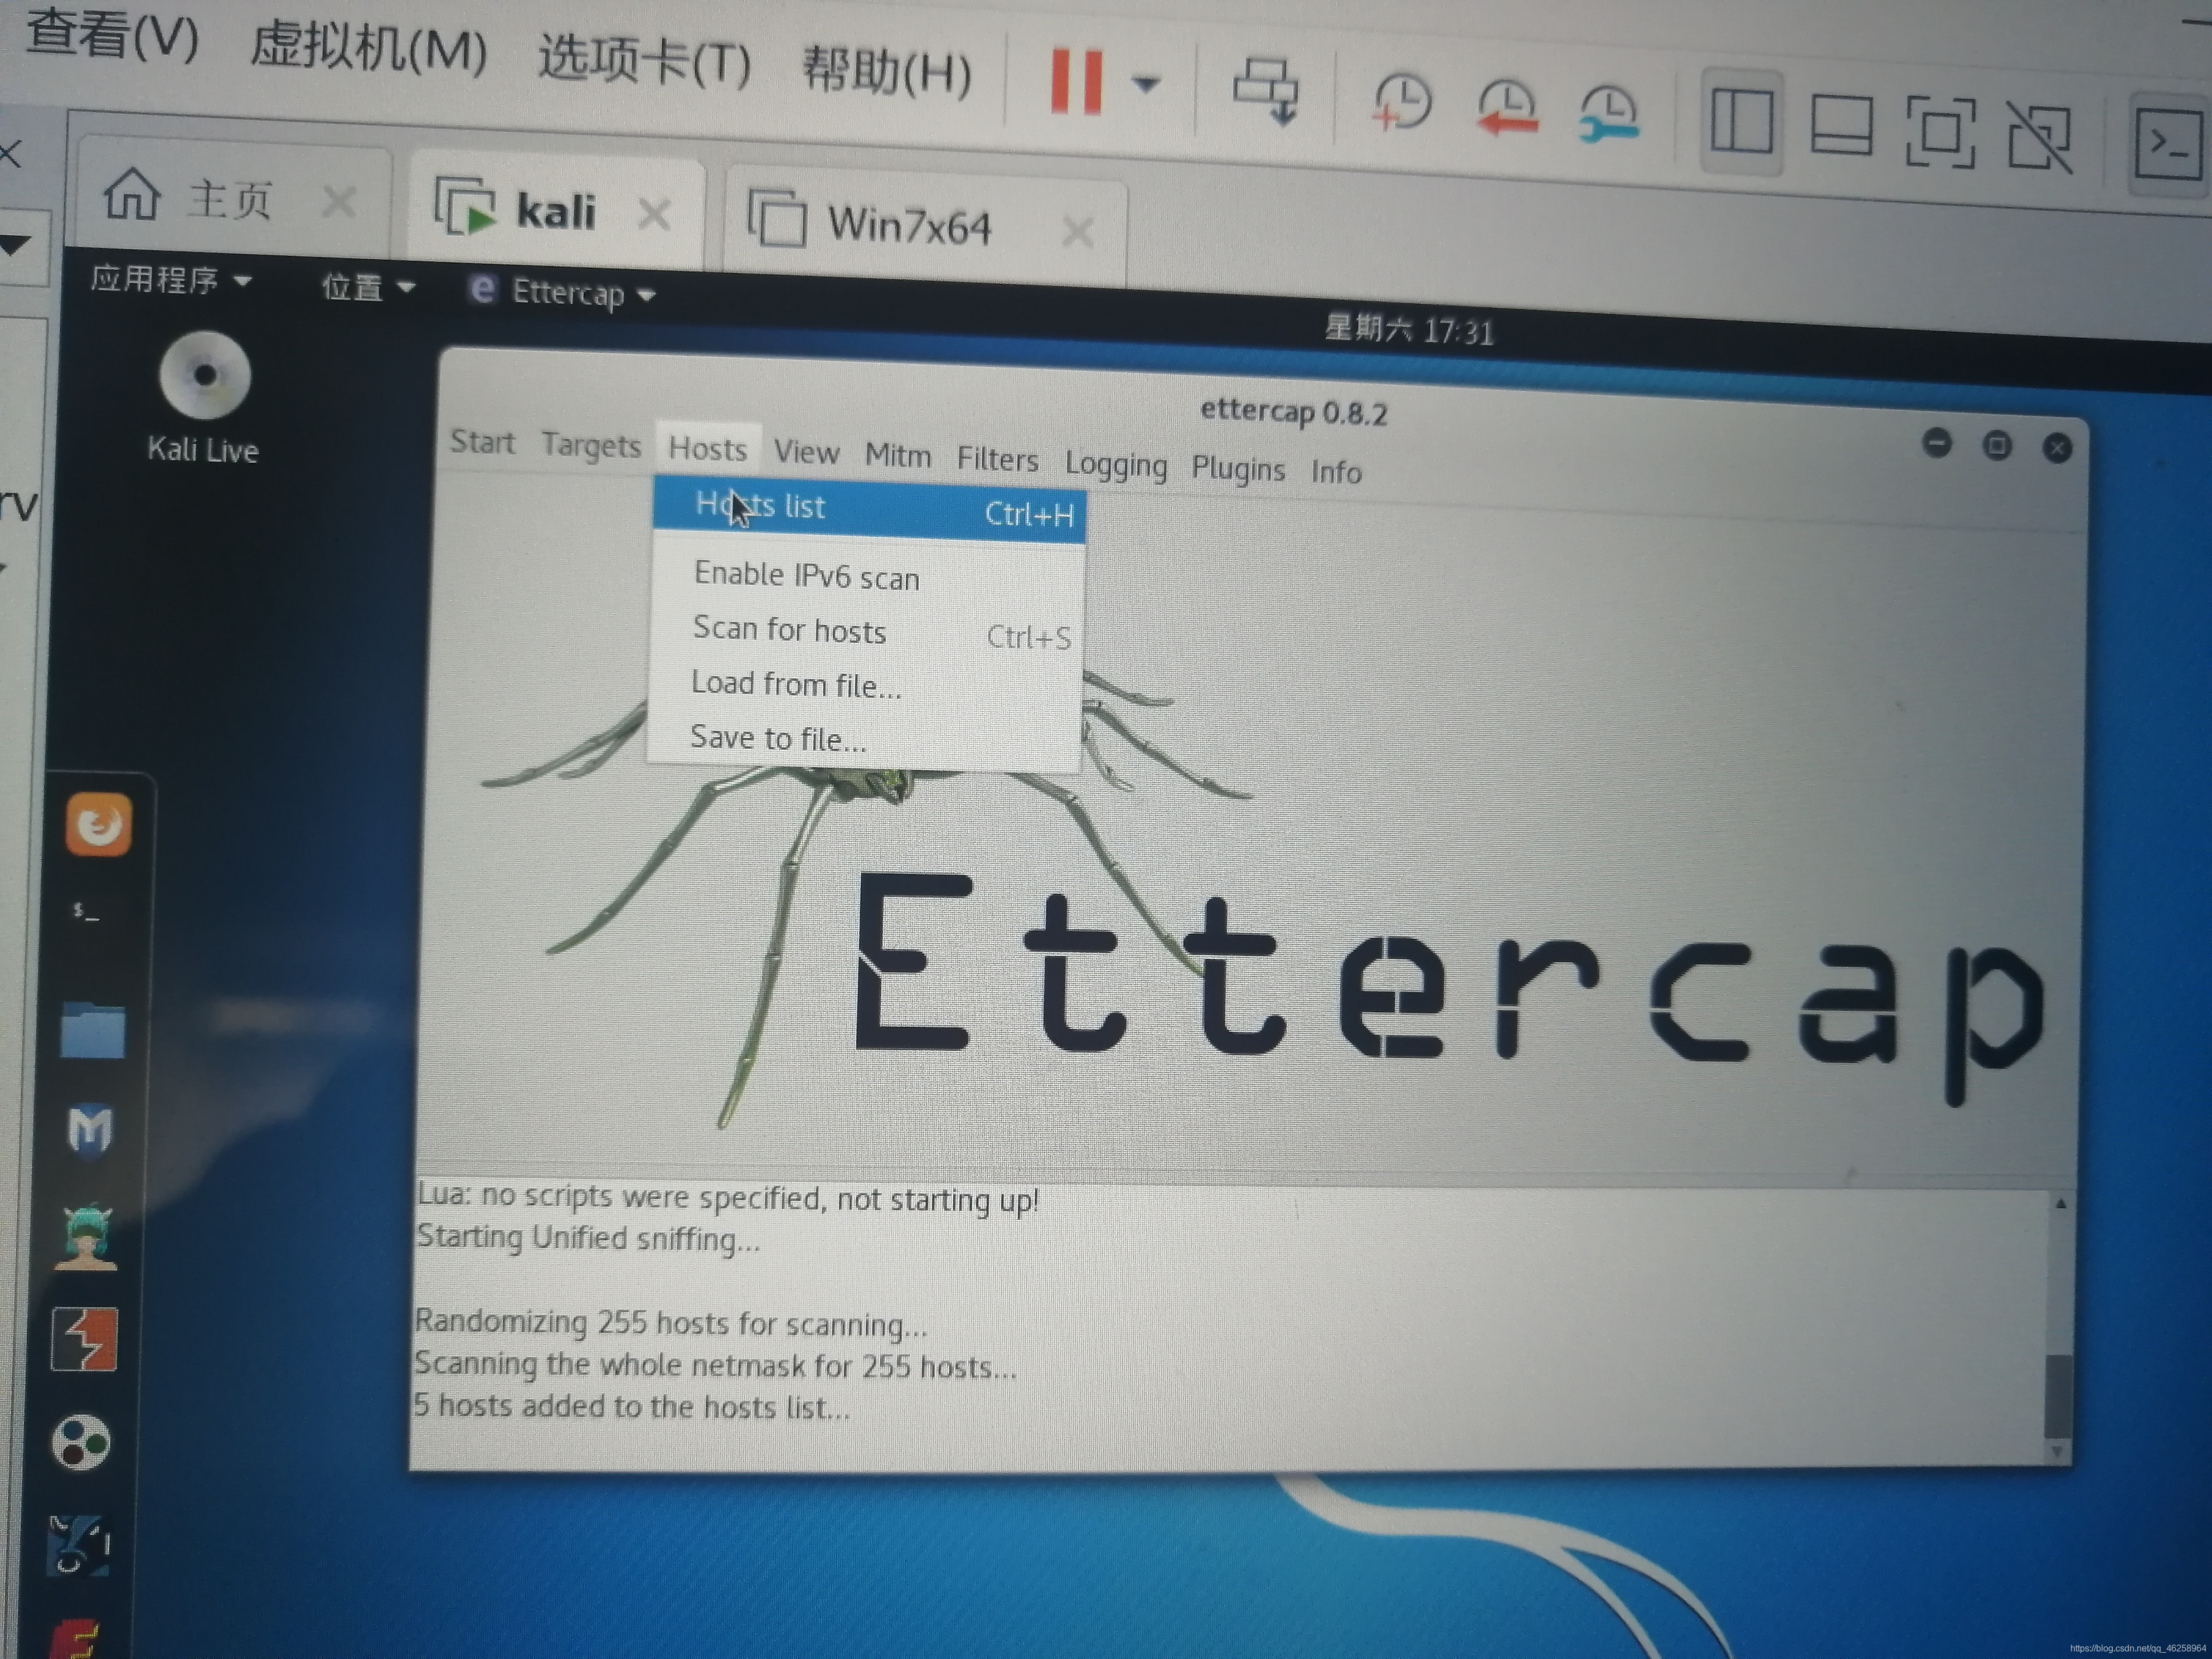The width and height of the screenshot is (2212, 1659).
Task: Open the Kali Live disc desktop icon
Action: [204, 398]
